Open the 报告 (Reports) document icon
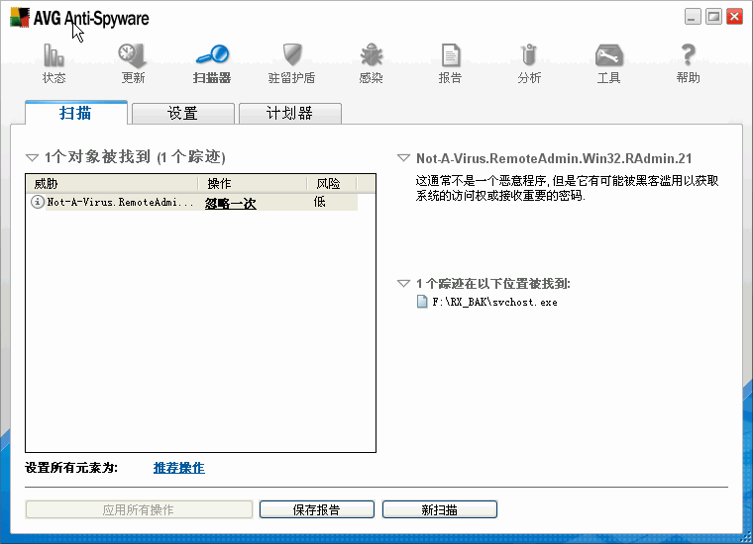Viewport: 753px width, 544px height. coord(450,55)
